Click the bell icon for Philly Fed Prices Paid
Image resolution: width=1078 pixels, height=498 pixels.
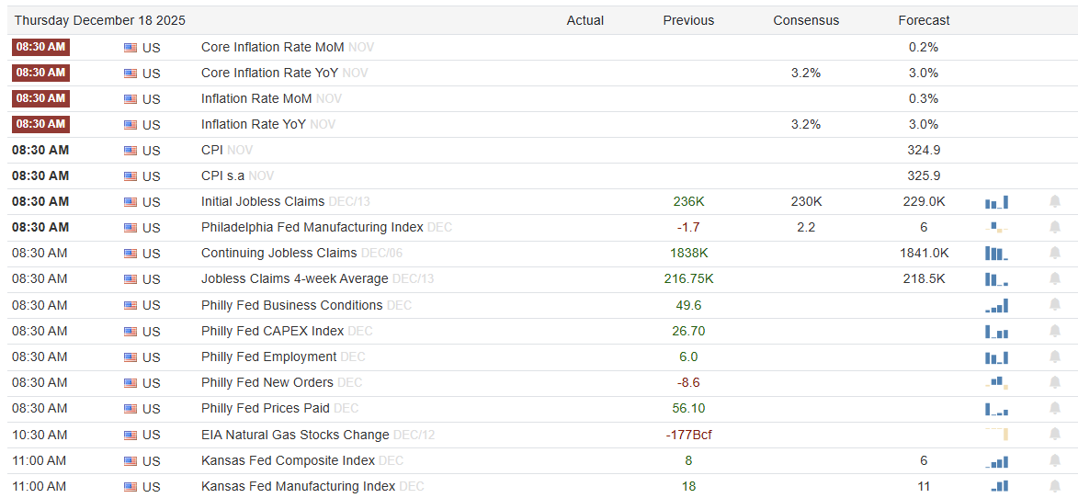pyautogui.click(x=1054, y=409)
